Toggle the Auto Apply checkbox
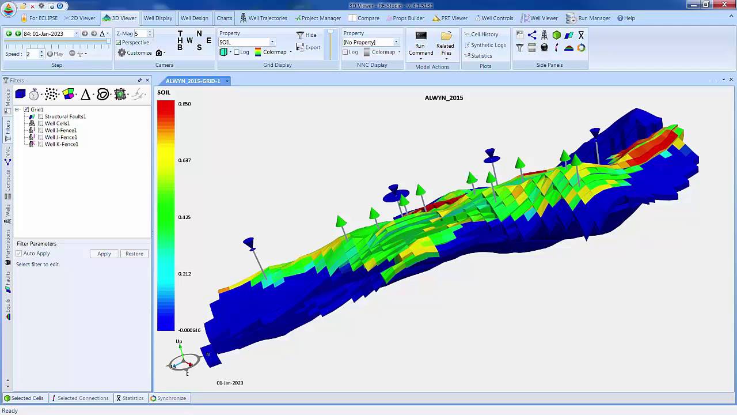Viewport: 737px width, 415px height. (19, 254)
